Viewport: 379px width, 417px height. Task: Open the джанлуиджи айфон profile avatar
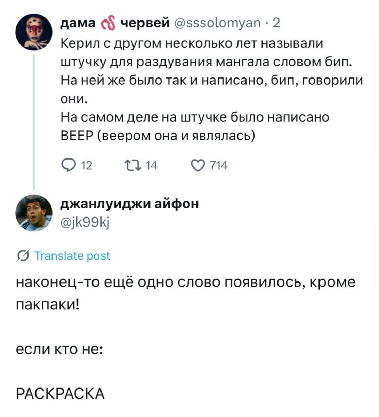click(x=34, y=212)
